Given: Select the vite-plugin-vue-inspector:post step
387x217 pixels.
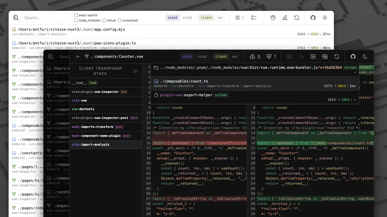Looking at the screenshot, I should point(106,118).
